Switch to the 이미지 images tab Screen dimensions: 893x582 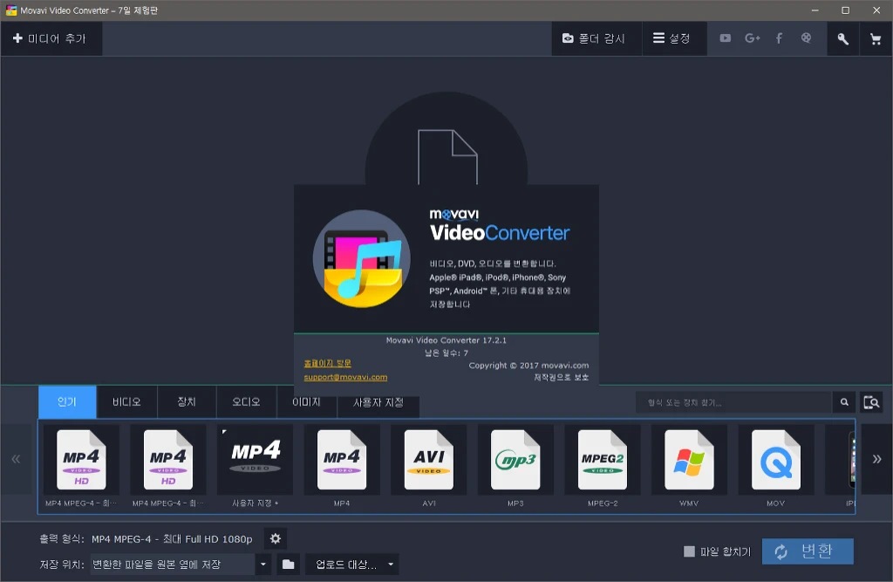pos(306,402)
